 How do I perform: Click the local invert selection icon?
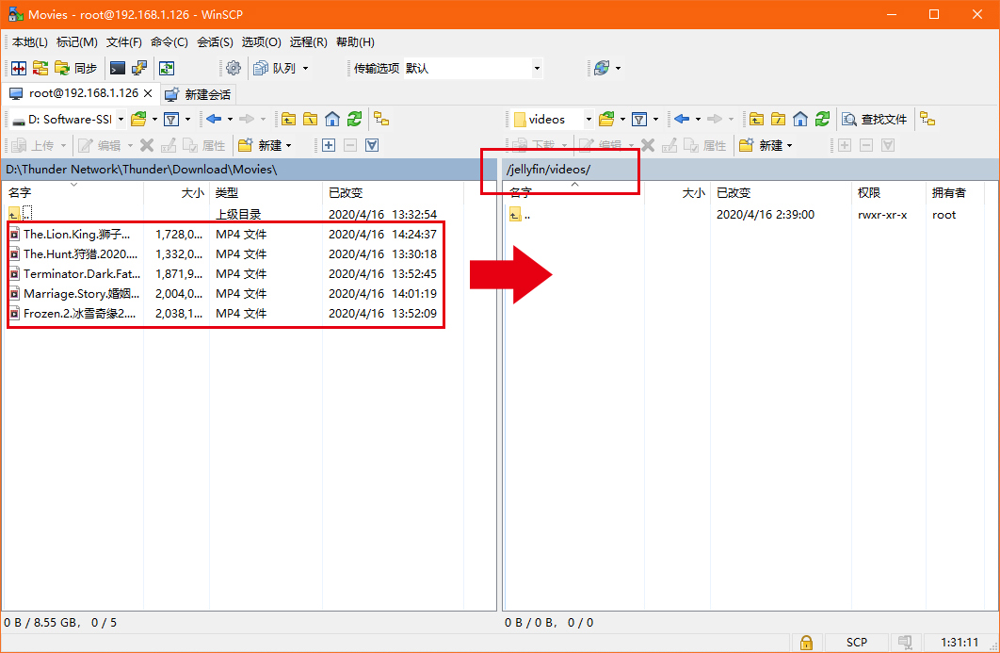(372, 145)
